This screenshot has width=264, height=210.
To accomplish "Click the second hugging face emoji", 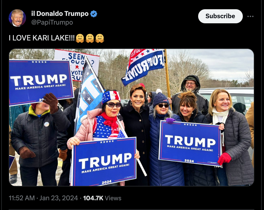I will pos(90,38).
